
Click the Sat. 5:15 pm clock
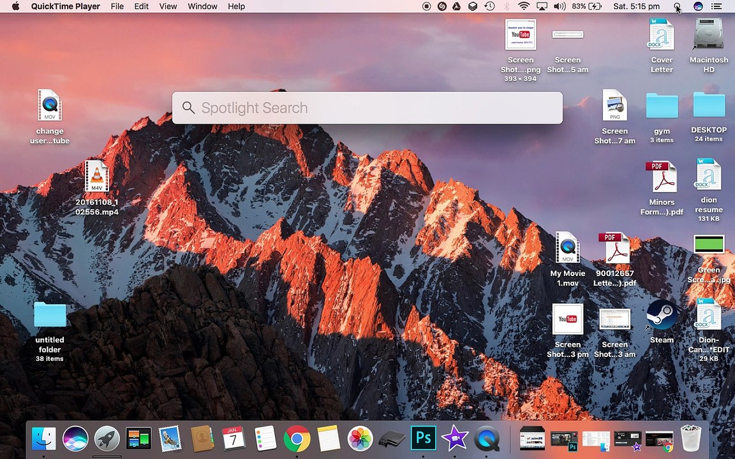click(636, 6)
